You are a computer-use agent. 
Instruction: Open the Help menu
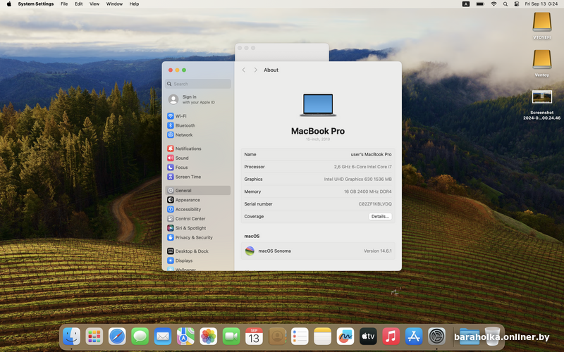coord(134,4)
